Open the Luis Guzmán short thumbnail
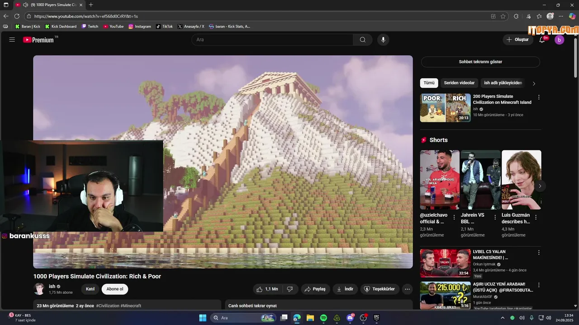The height and width of the screenshot is (325, 579). (522, 180)
